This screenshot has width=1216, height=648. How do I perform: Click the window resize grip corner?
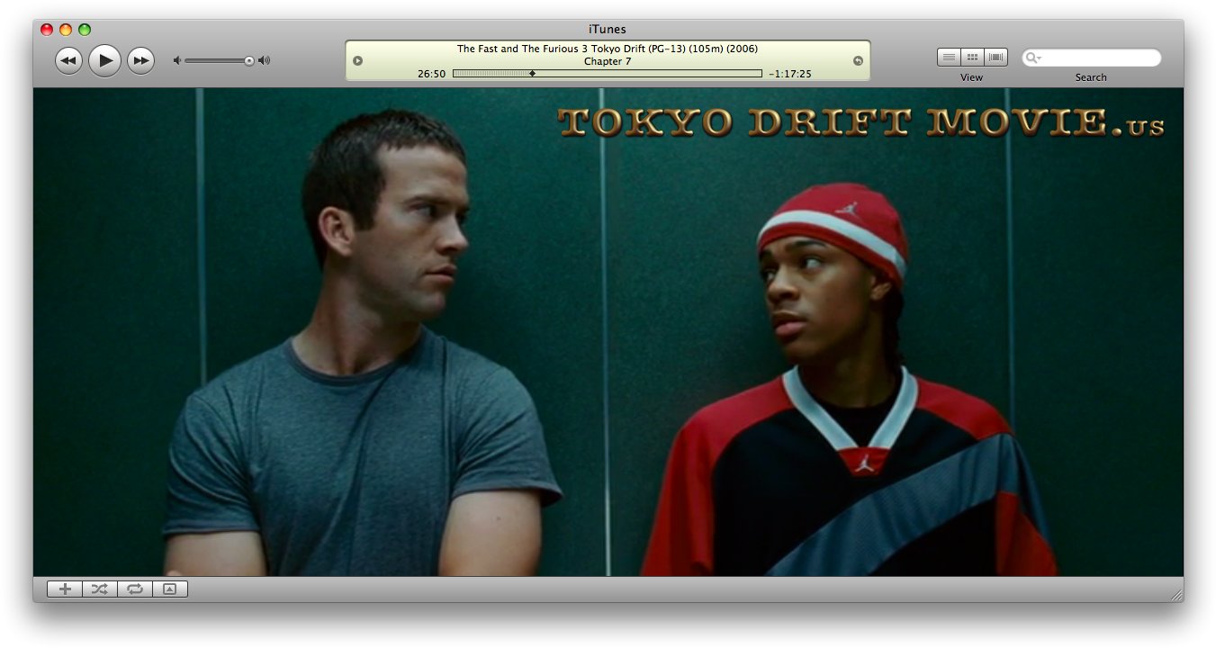pyautogui.click(x=1175, y=595)
